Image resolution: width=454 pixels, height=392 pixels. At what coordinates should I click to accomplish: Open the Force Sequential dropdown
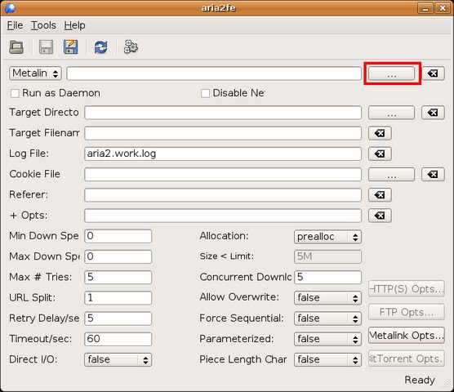coord(327,318)
